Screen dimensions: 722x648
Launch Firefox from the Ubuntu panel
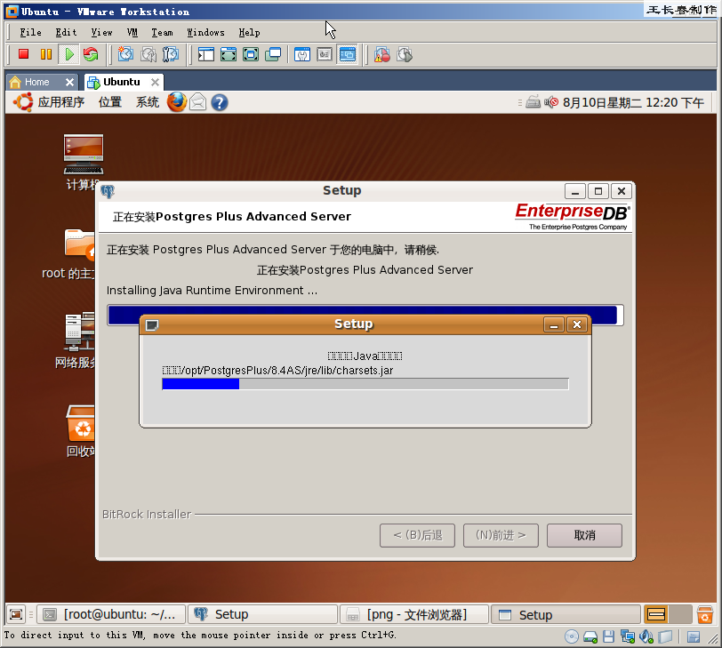click(177, 102)
